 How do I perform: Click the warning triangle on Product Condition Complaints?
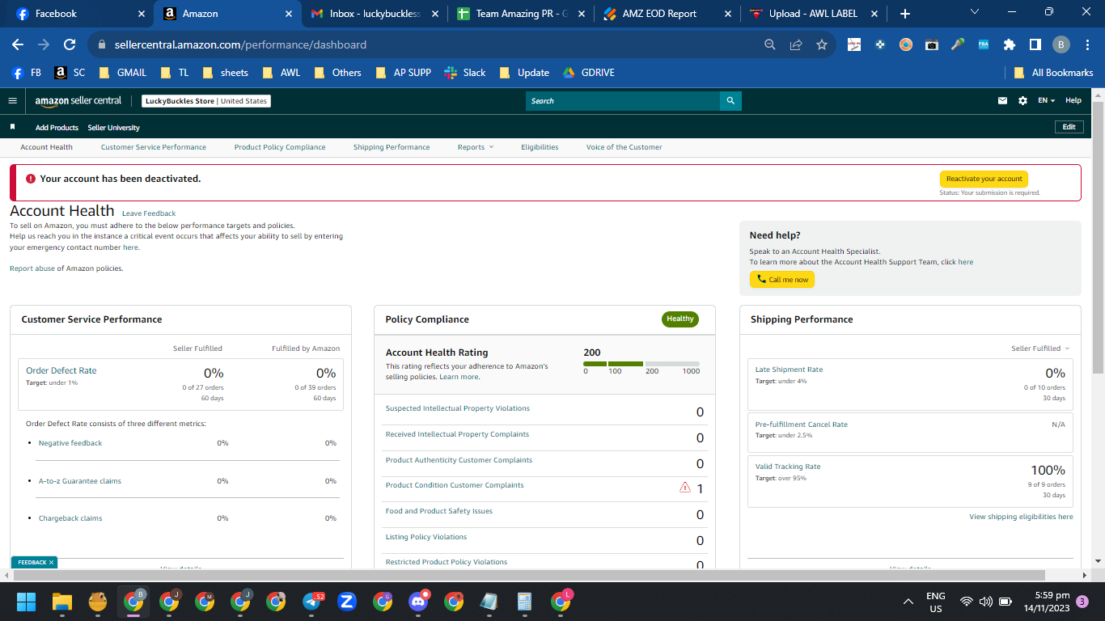click(685, 488)
